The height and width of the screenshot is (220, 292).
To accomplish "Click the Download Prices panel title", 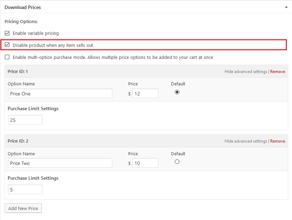I will [22, 7].
